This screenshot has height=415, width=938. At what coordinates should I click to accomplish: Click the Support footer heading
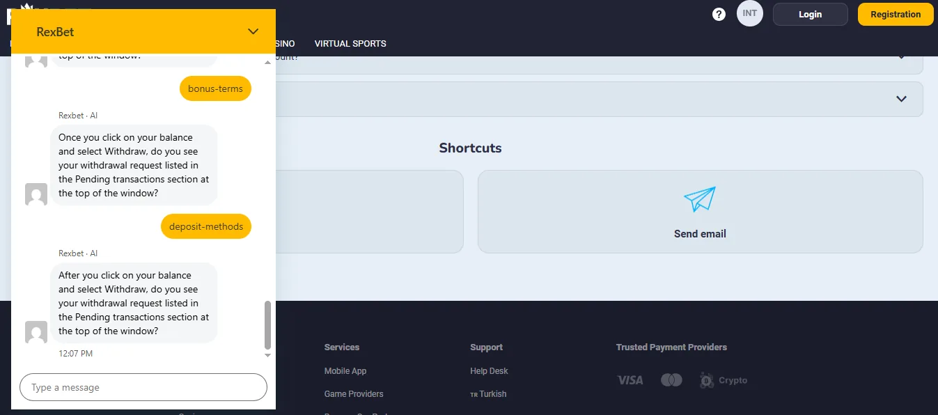[x=486, y=347]
